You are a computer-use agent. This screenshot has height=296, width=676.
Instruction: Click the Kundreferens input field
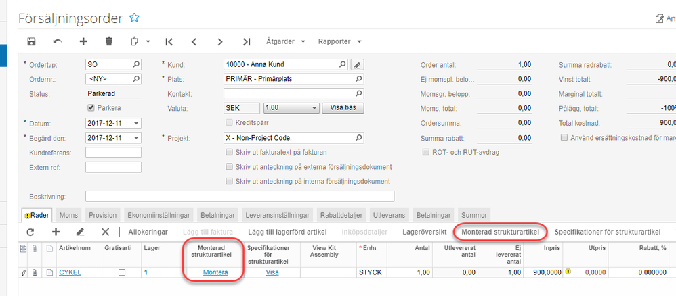coord(113,152)
